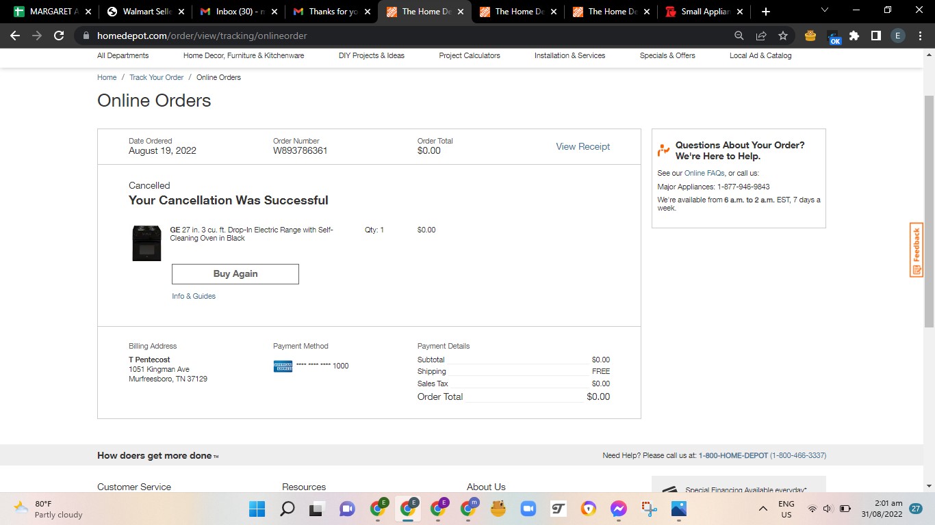This screenshot has width=935, height=525.
Task: Open the DIY Projects & Ideas menu
Action: coord(372,55)
